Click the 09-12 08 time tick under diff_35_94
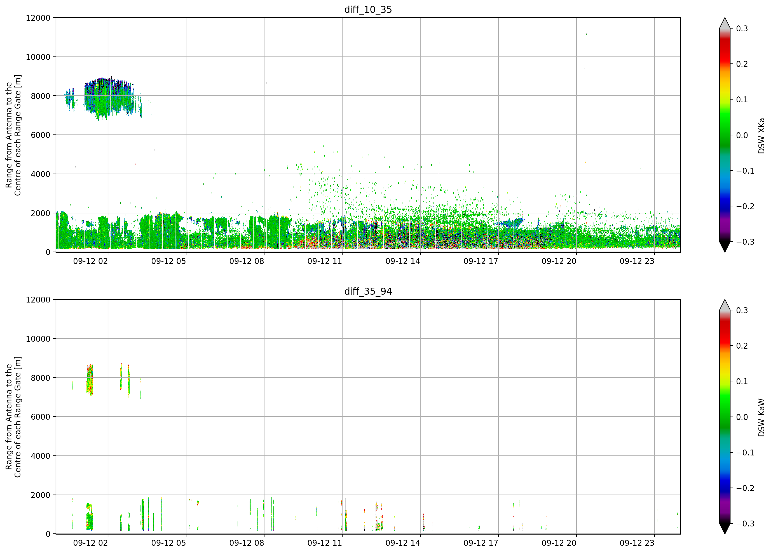Viewport: 771px width, 553px height. [x=247, y=543]
